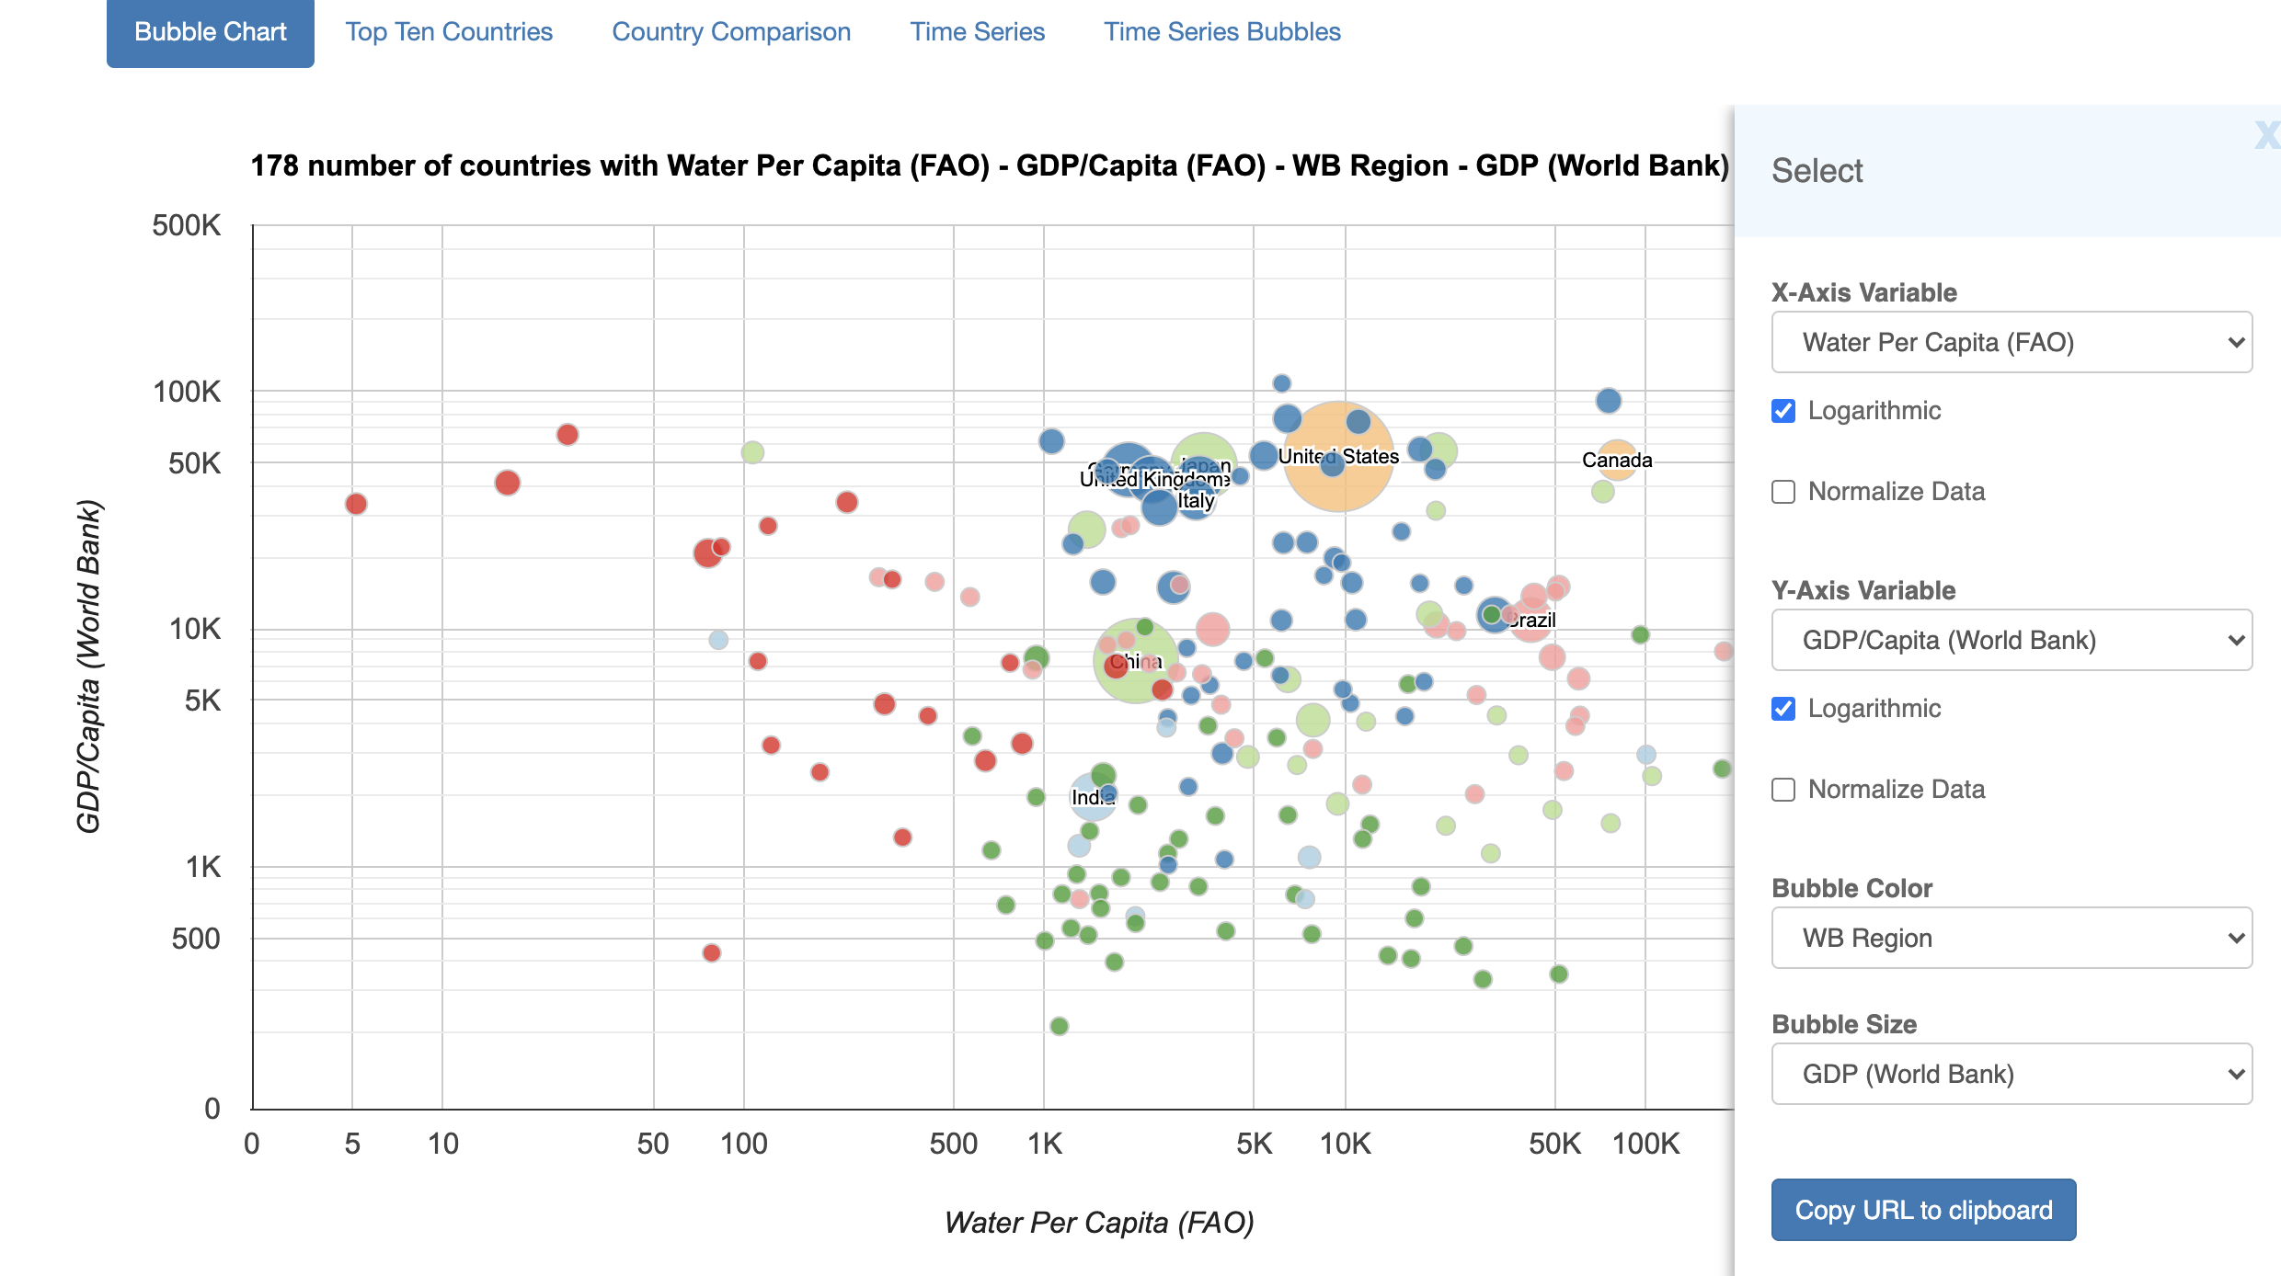Toggle Logarithmic scale for X-Axis
Viewport: 2281px width, 1276px height.
[1782, 412]
